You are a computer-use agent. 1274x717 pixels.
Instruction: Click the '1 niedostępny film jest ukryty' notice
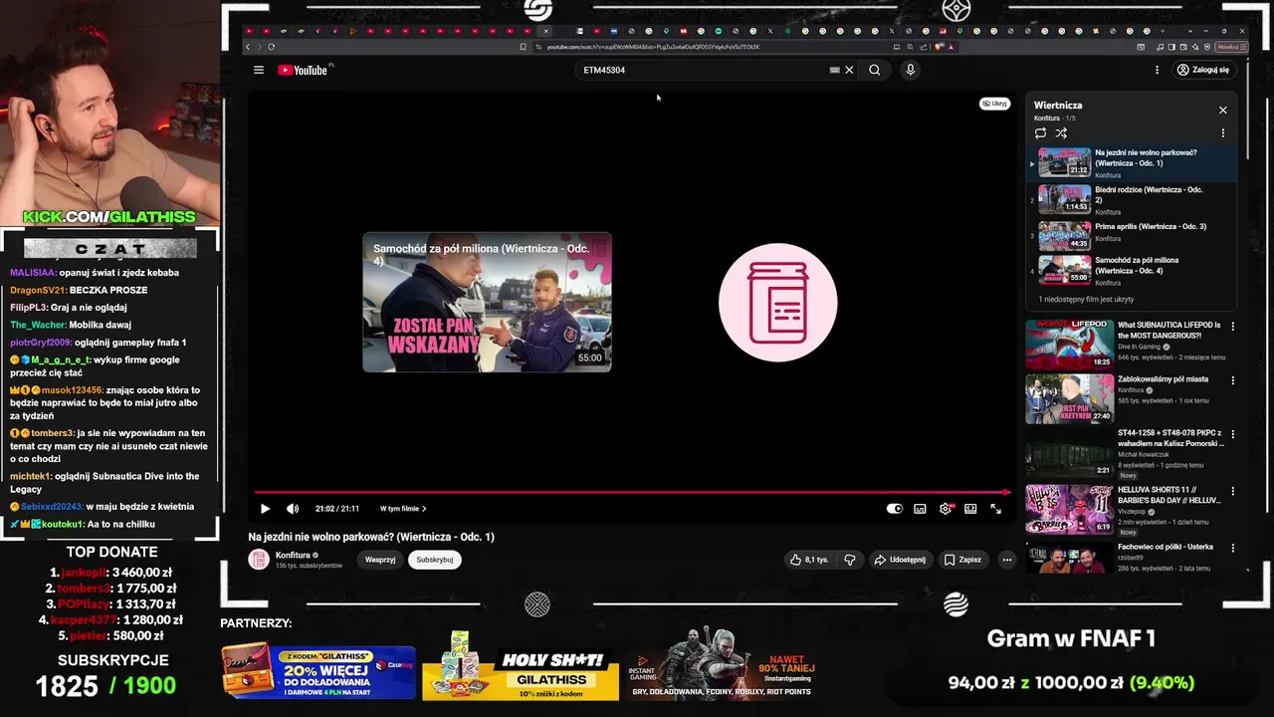click(1087, 299)
